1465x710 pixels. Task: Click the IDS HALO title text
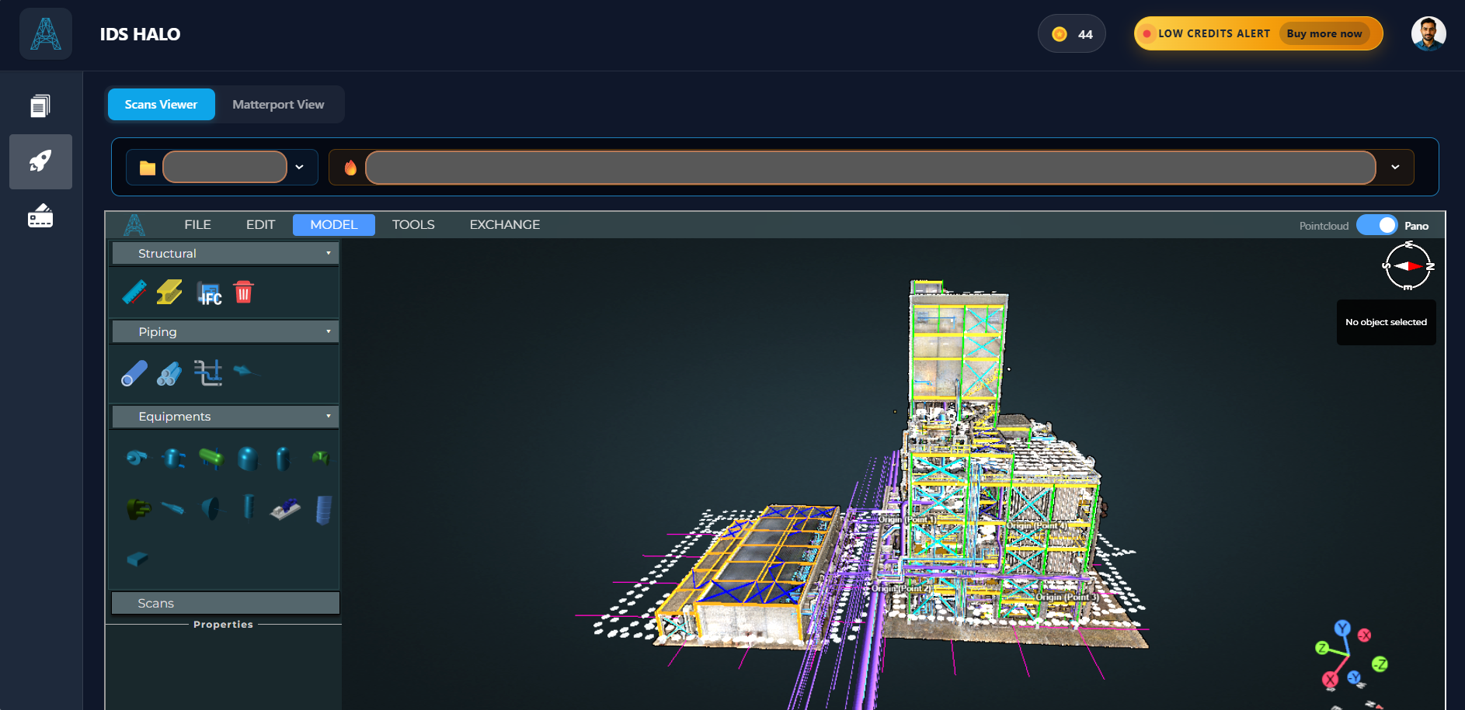pyautogui.click(x=140, y=34)
